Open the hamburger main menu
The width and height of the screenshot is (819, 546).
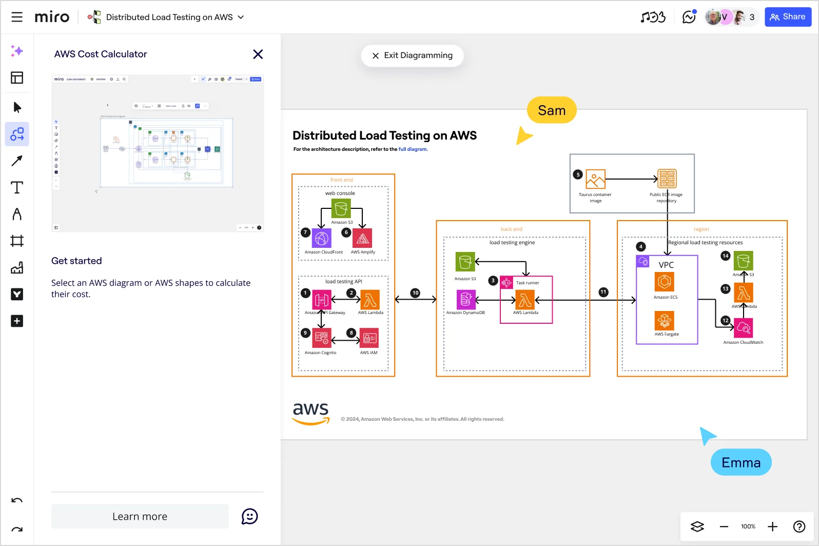click(x=17, y=17)
